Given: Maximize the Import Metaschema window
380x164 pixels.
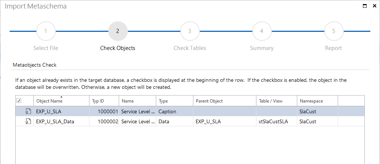Looking at the screenshot, I should point(365,6).
